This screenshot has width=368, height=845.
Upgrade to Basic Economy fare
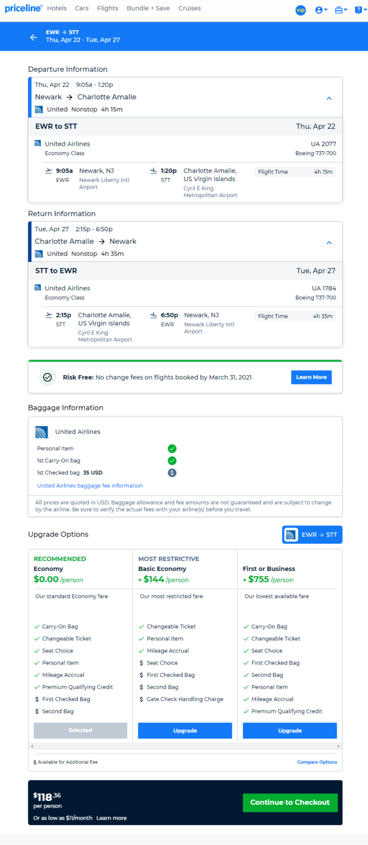(185, 731)
